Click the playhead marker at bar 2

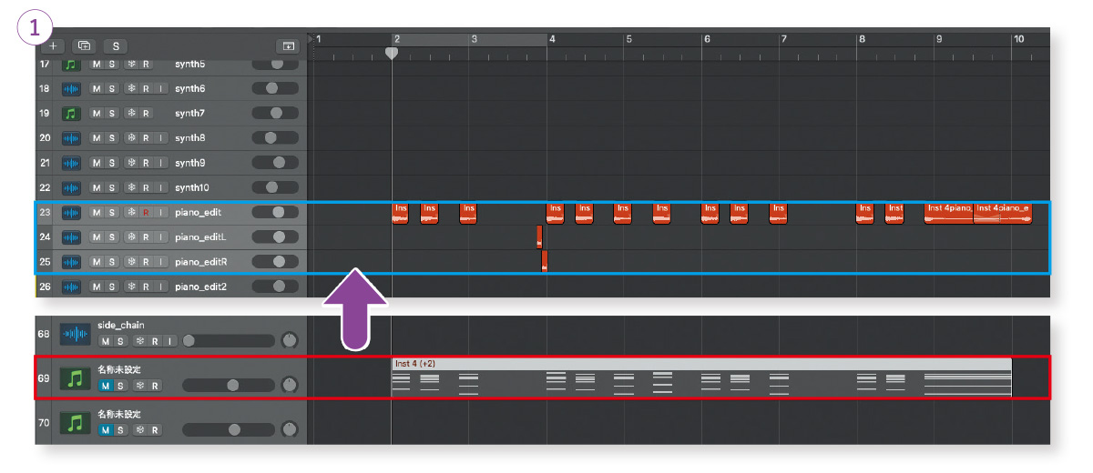pyautogui.click(x=392, y=54)
